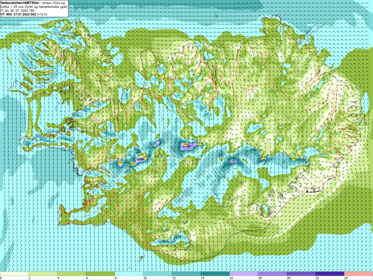Click the 'IT: þri. 26. 07. 2022 18Z' line
Screen dimensions: 373x280
click(17, 10)
